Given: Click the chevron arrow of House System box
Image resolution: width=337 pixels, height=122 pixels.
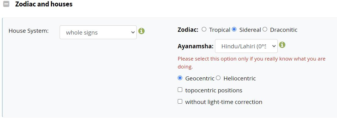Looking at the screenshot, I should [133, 32].
